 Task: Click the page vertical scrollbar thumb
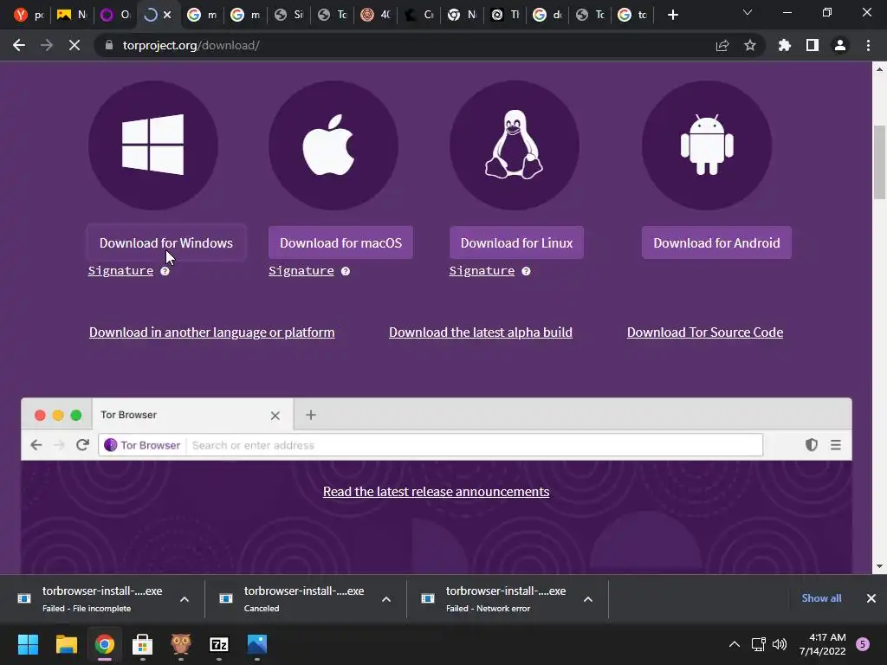click(x=879, y=162)
